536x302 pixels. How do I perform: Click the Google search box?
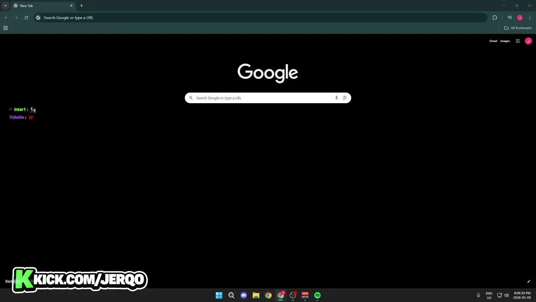point(268,98)
